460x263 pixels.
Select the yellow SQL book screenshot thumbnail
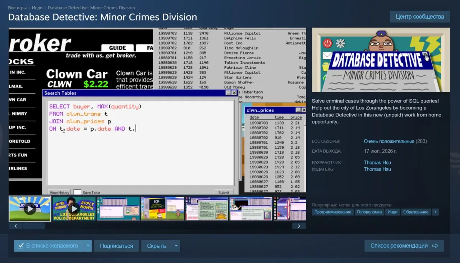coord(162,209)
